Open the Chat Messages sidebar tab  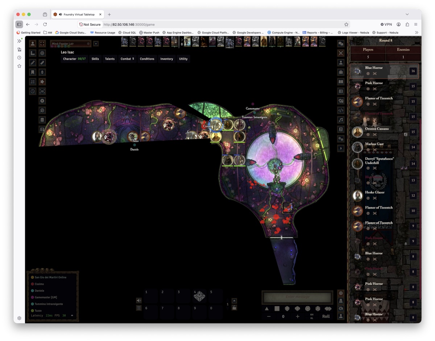(x=341, y=43)
